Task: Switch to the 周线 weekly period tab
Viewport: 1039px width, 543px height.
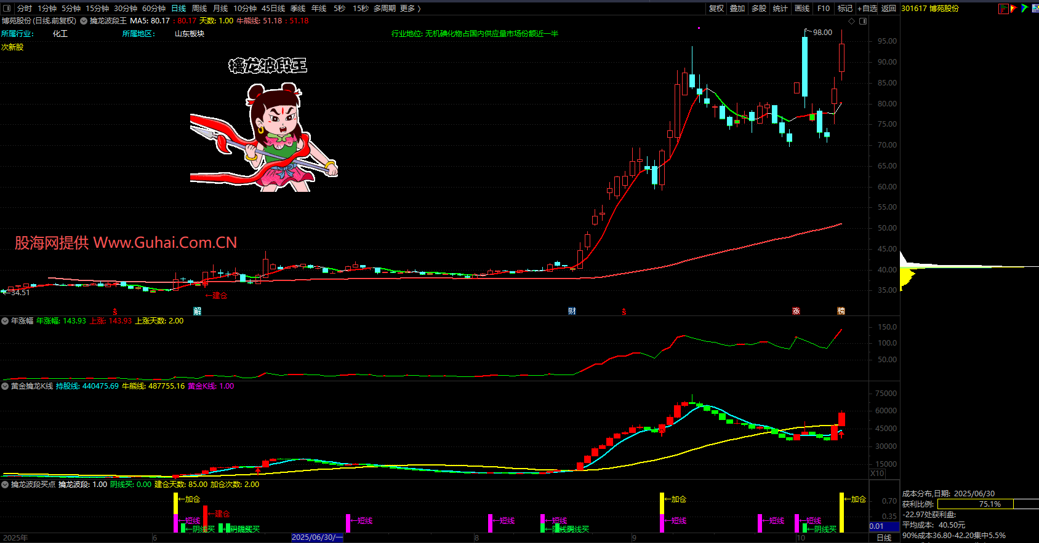Action: (x=199, y=9)
